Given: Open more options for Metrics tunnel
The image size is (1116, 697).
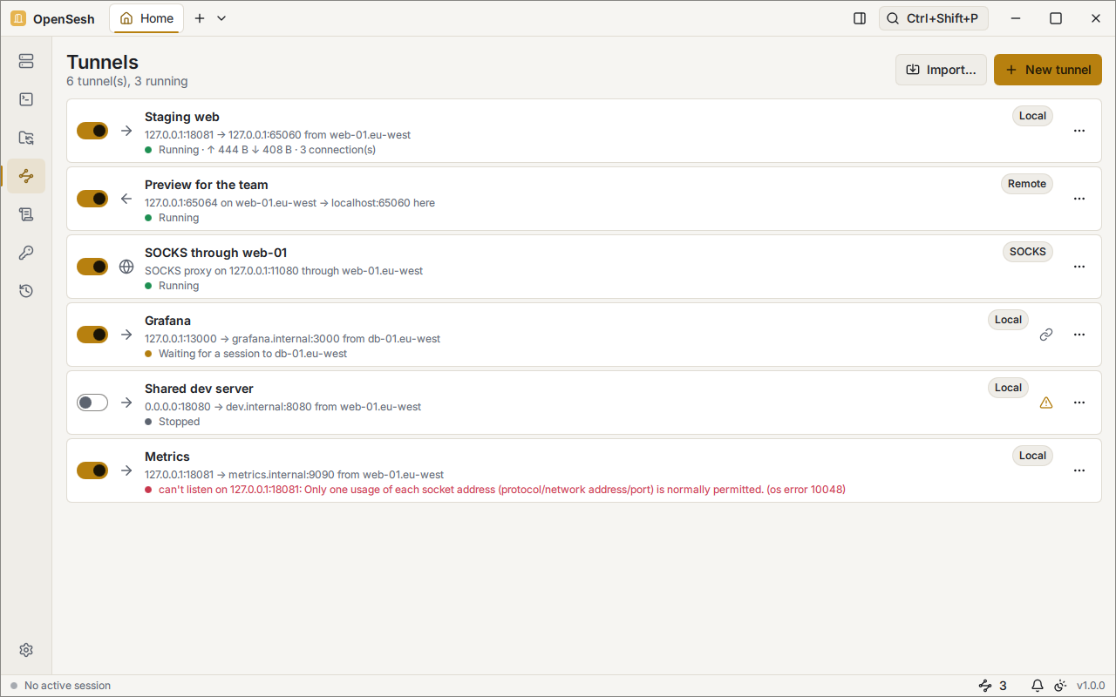Looking at the screenshot, I should point(1079,470).
